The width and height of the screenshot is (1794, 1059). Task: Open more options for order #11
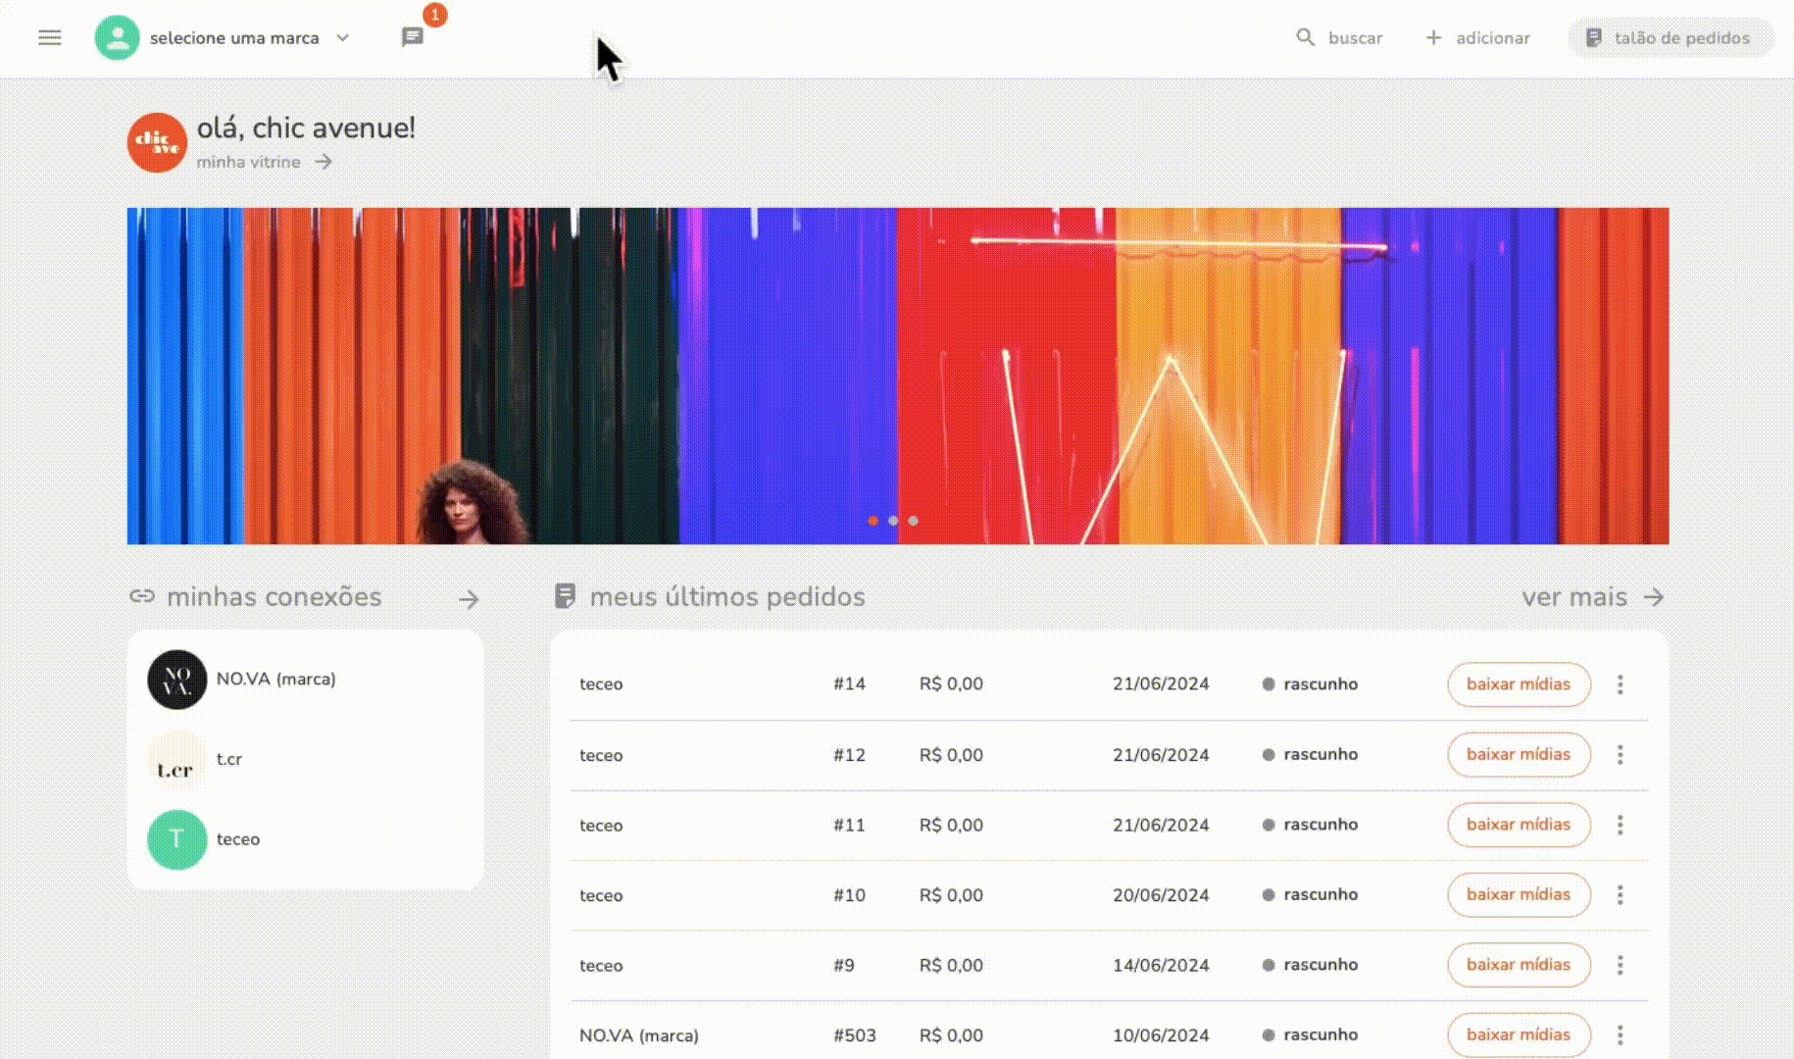[1620, 825]
